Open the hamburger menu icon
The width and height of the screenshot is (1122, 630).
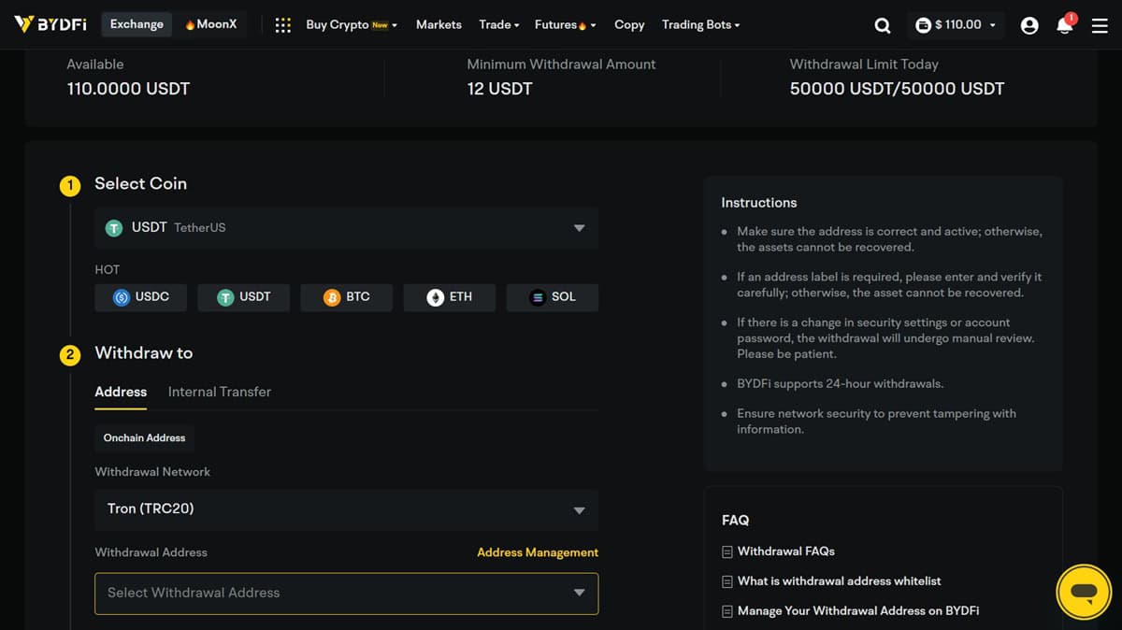pyautogui.click(x=1100, y=25)
